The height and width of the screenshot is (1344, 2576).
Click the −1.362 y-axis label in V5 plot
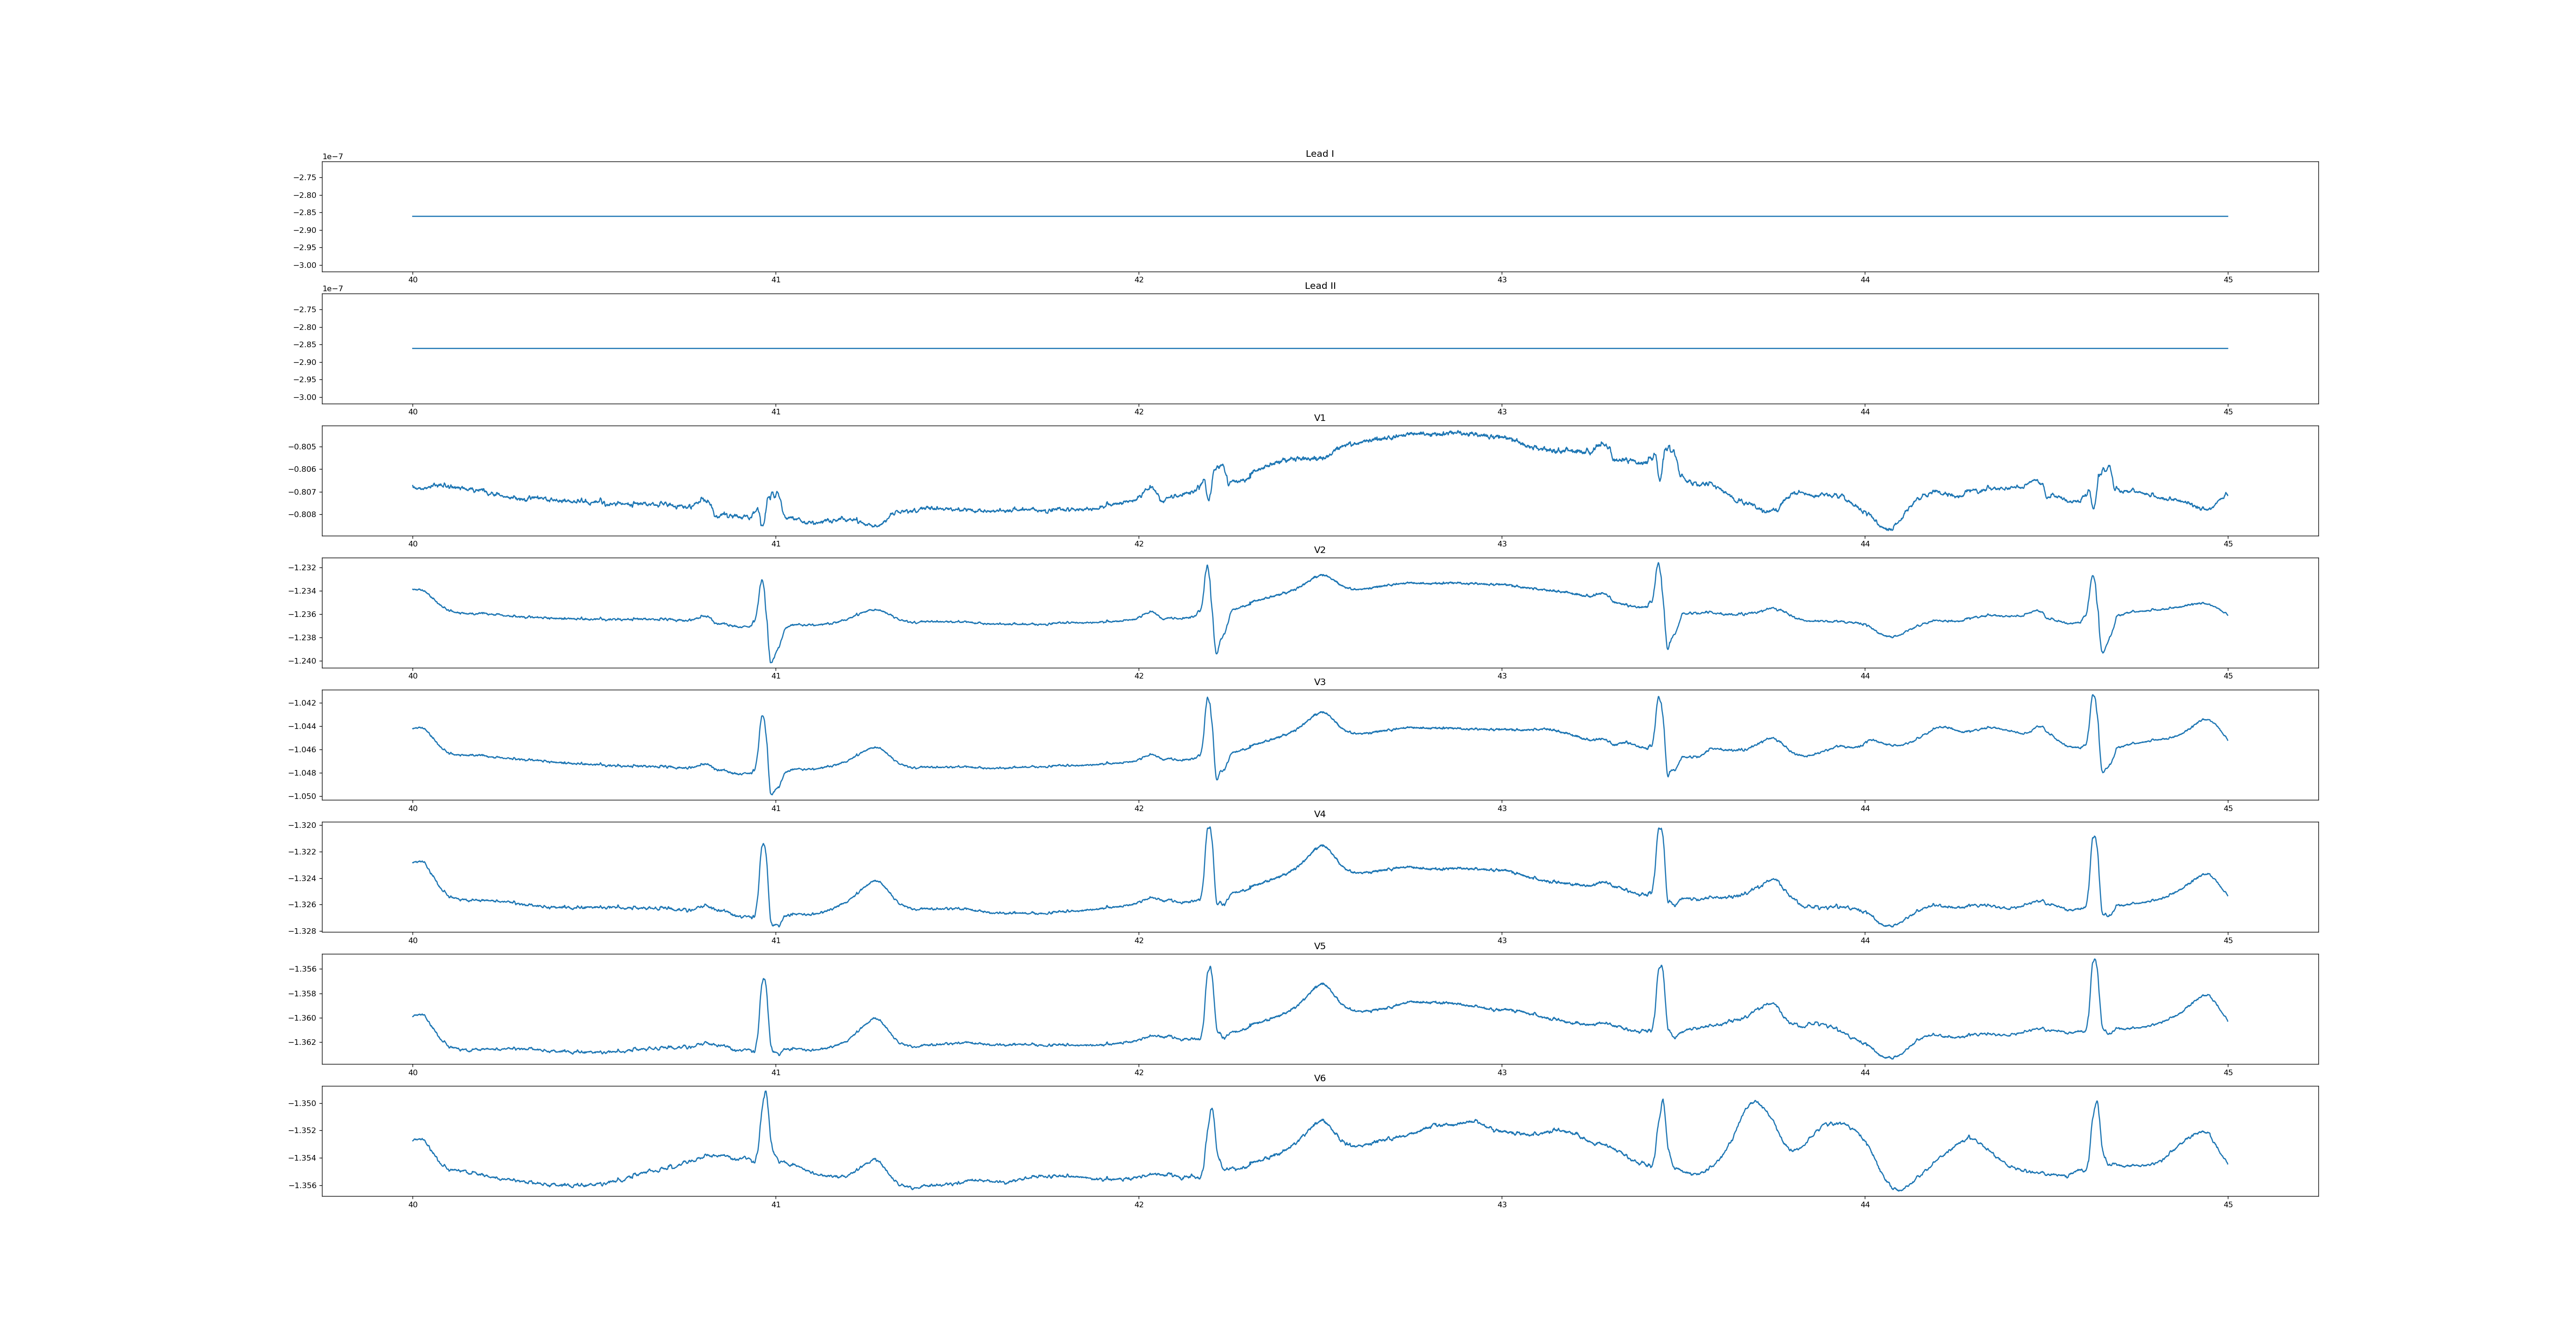pos(303,1042)
